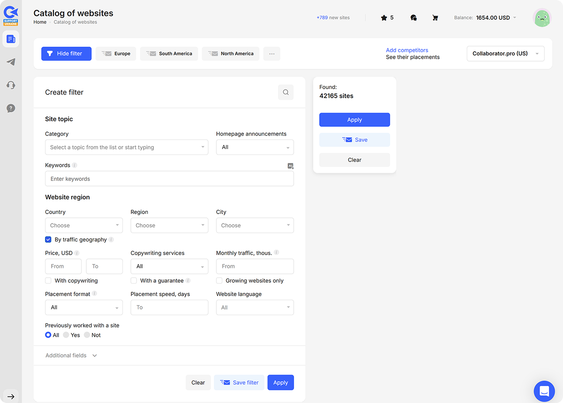Open the Collaborator.pro (US) project dropdown
This screenshot has width=563, height=403.
pyautogui.click(x=506, y=54)
